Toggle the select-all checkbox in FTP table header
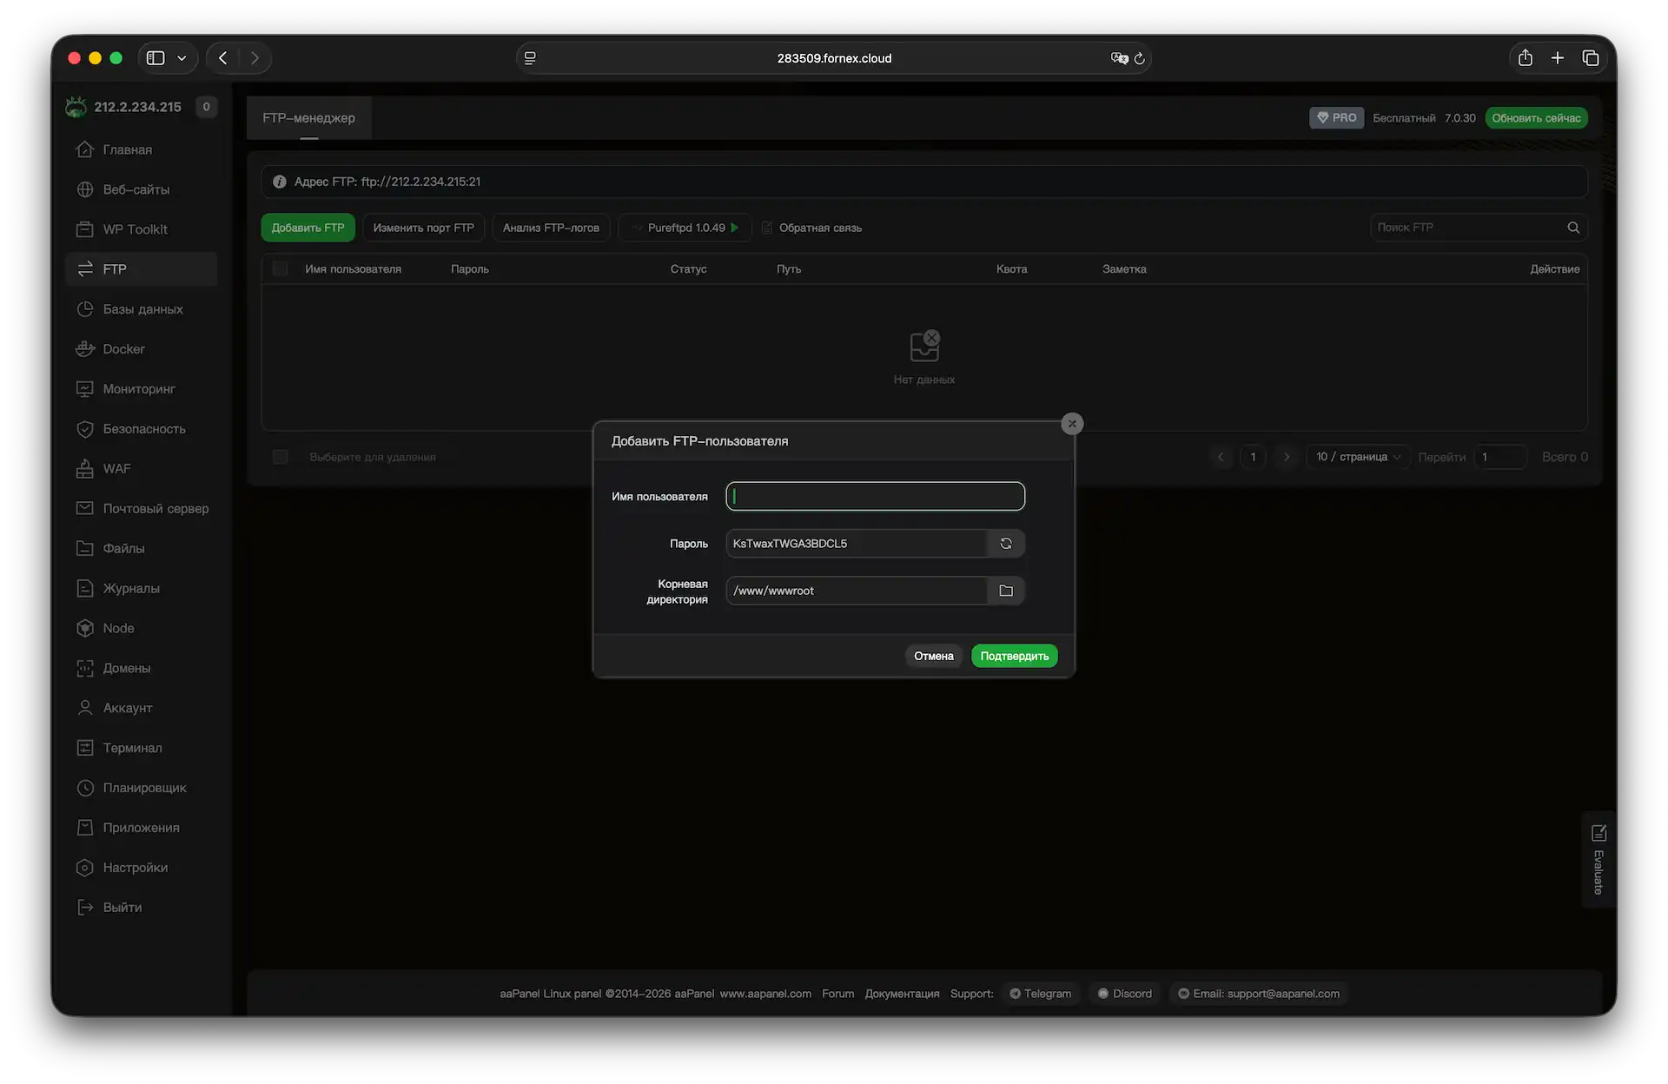 tap(280, 268)
